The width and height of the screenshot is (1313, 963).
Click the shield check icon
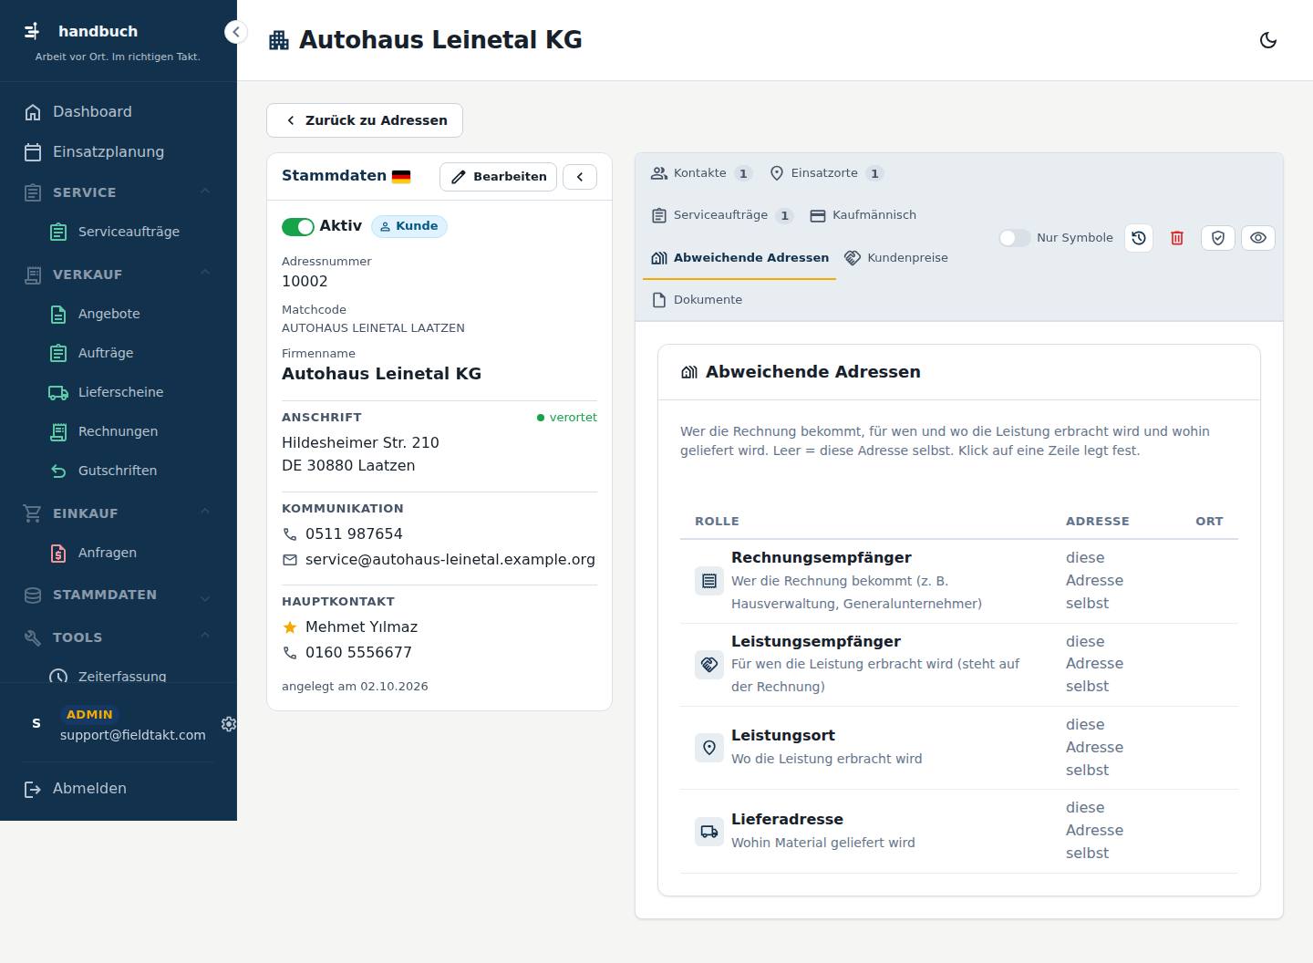coord(1217,238)
